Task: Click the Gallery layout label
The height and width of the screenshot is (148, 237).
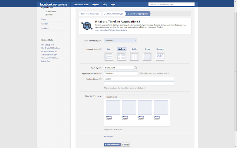Action: (121, 49)
